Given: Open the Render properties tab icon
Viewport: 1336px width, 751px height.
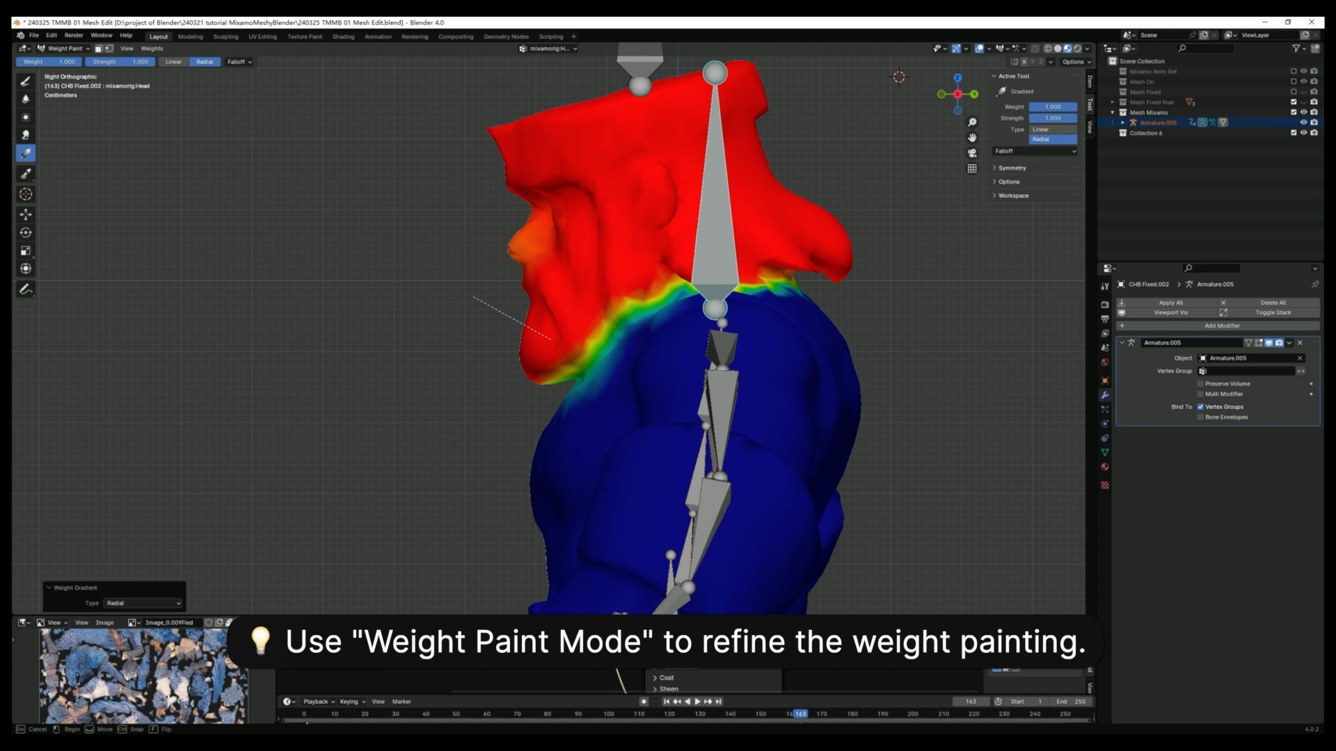Looking at the screenshot, I should [1104, 304].
